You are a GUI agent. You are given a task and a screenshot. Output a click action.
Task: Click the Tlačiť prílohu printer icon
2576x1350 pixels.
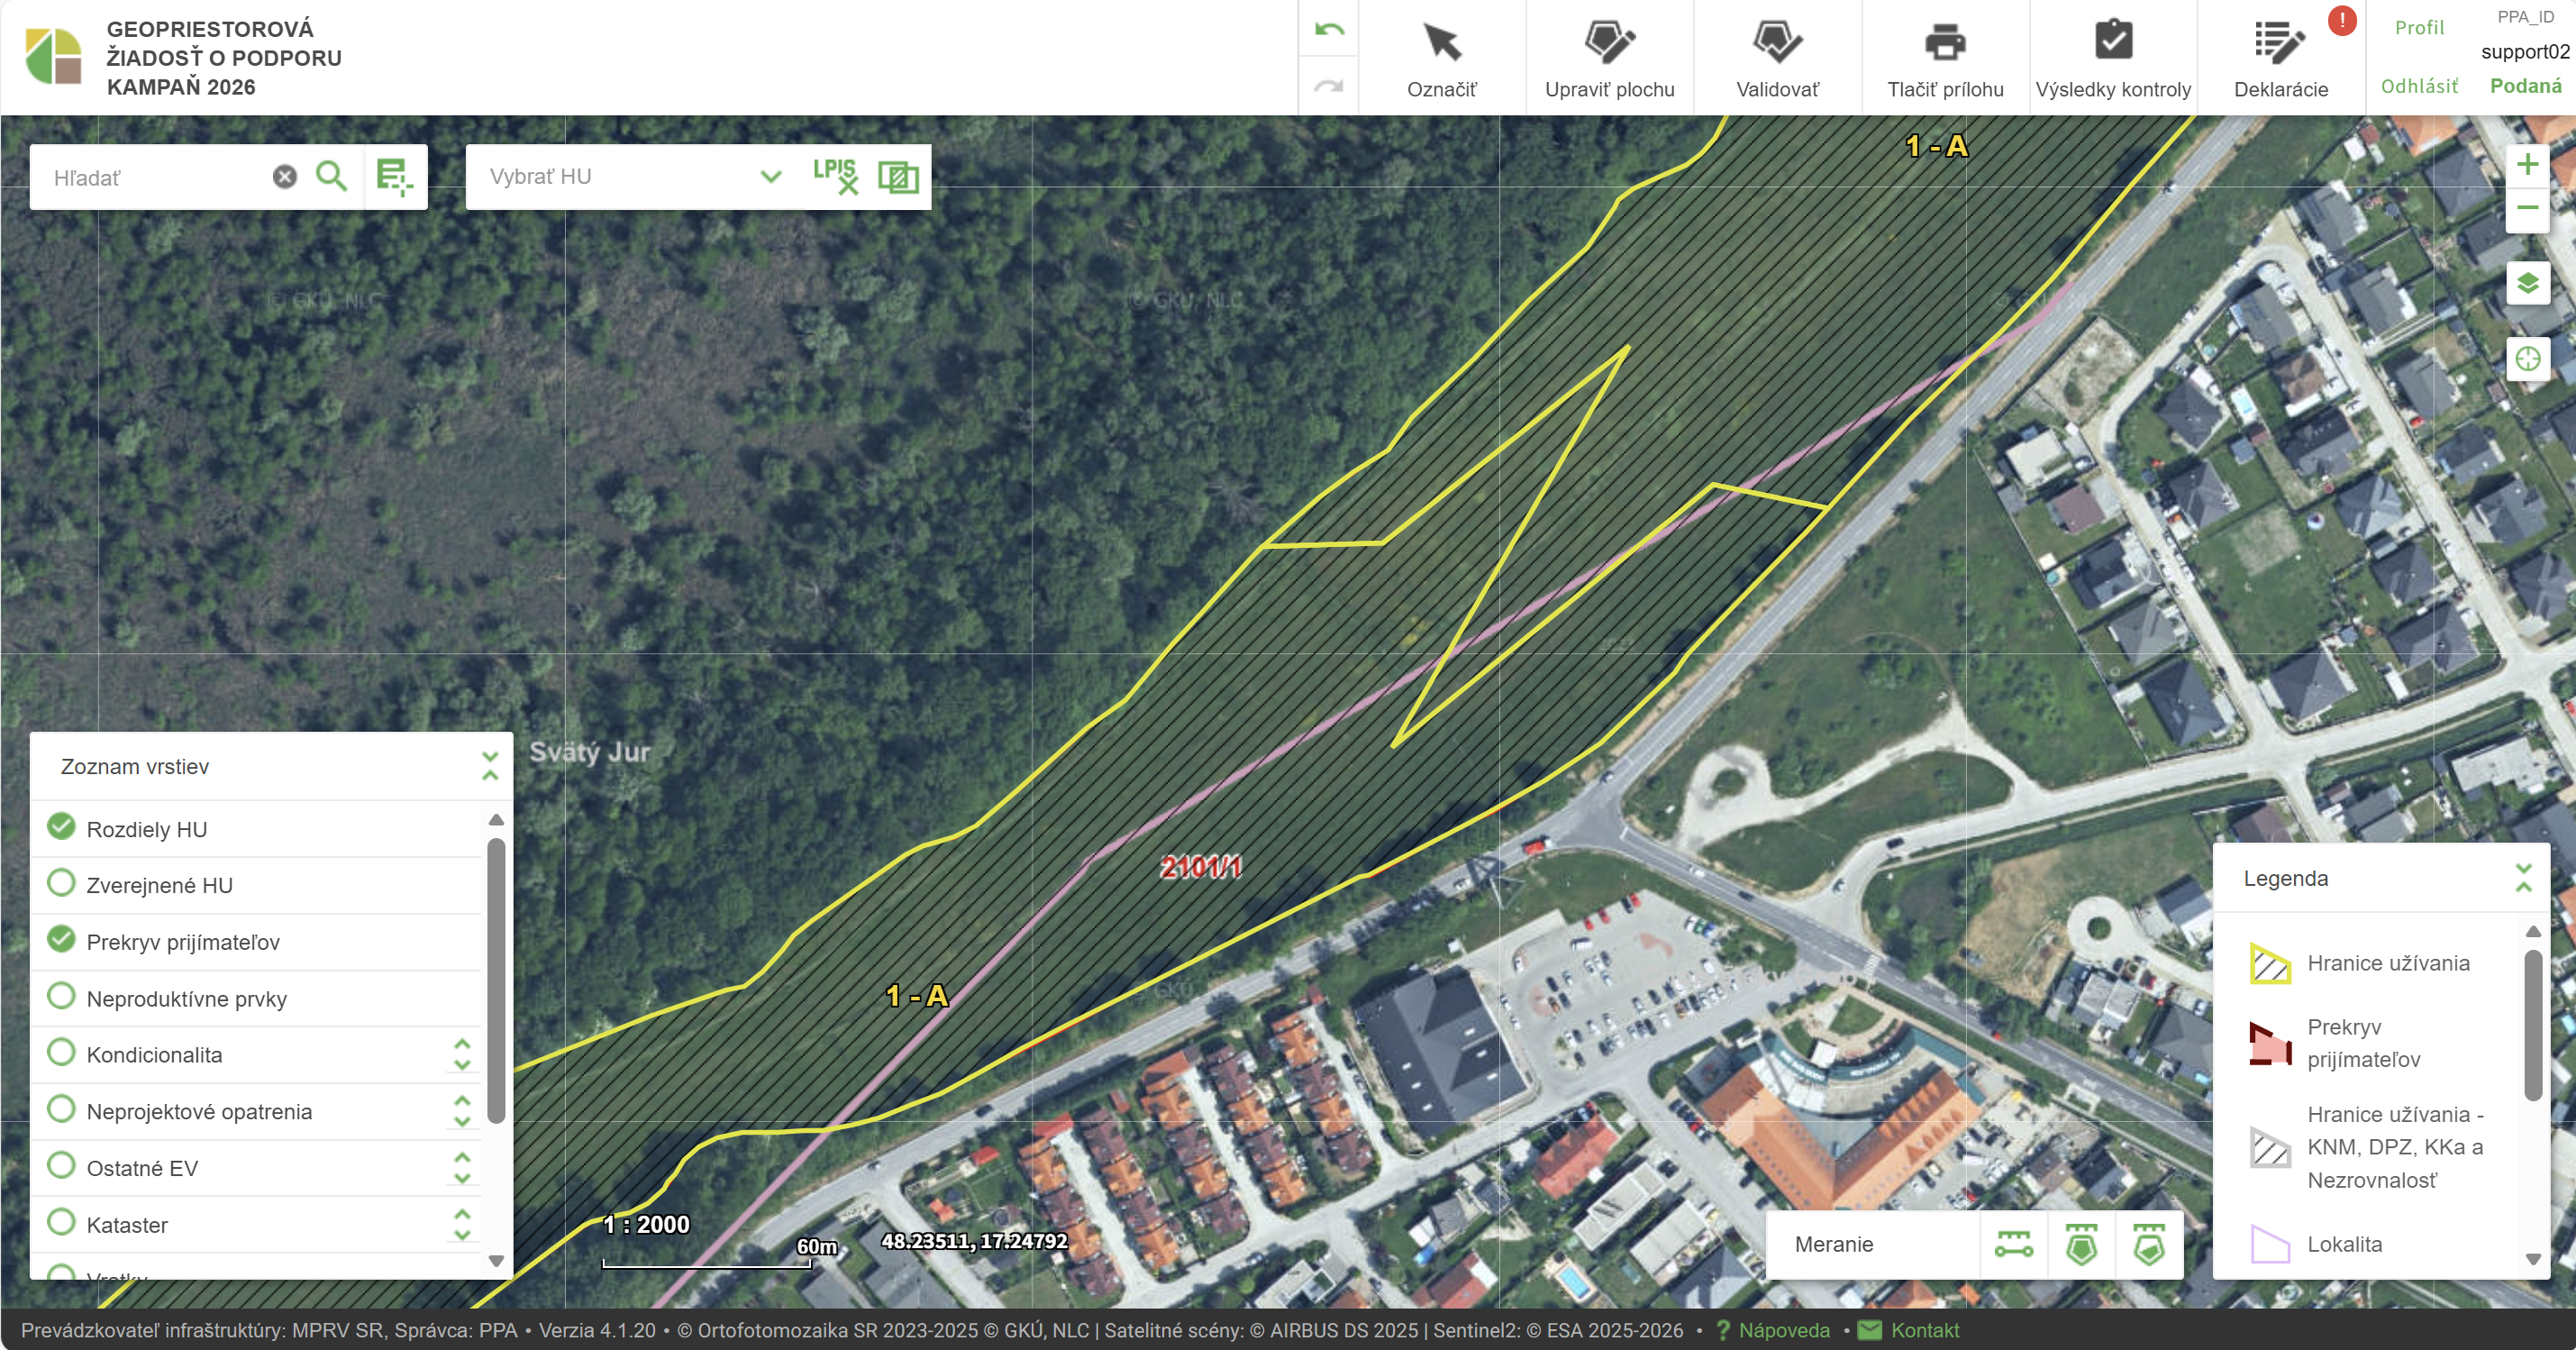(x=1944, y=43)
